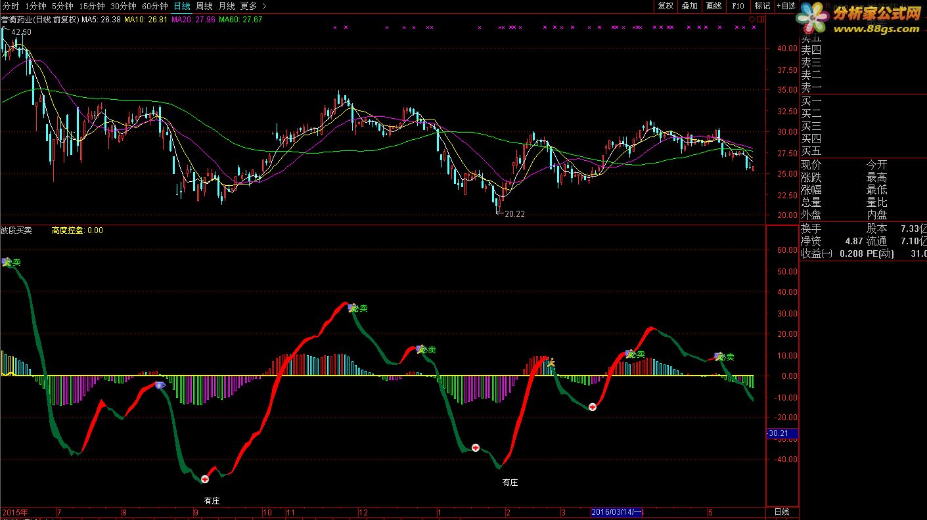Click the 画线 draw-line button
Viewport: 927px width, 520px height.
(713, 6)
